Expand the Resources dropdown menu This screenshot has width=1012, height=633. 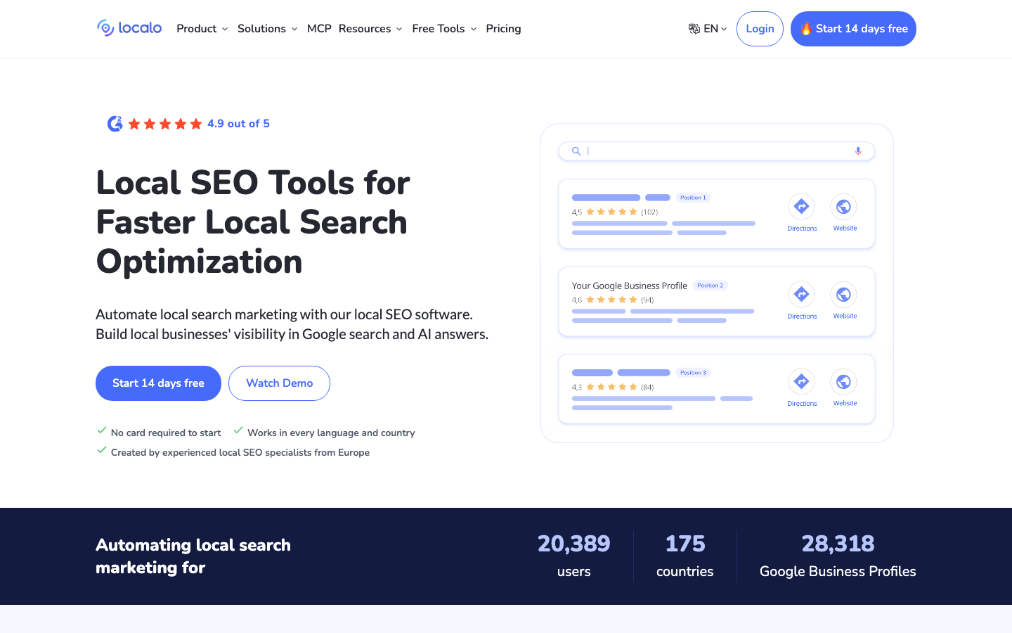[x=370, y=29]
